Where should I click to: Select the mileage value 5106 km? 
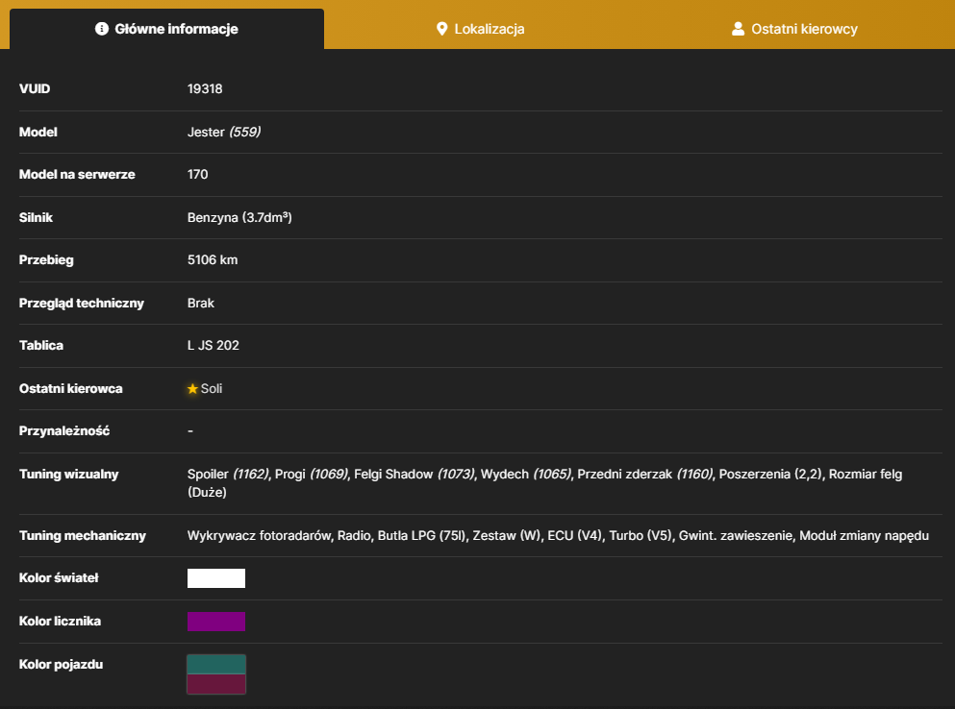(213, 259)
